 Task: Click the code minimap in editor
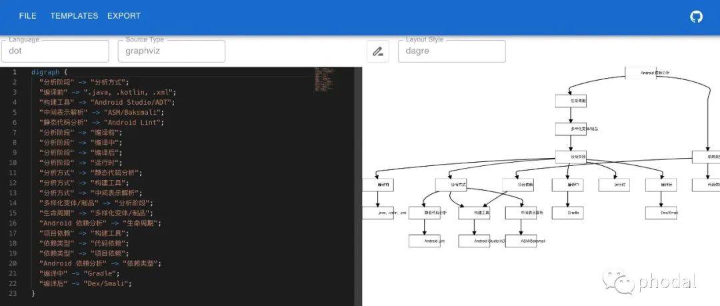click(x=323, y=79)
